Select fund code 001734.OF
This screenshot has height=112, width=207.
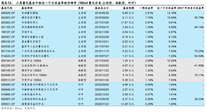[8, 51]
